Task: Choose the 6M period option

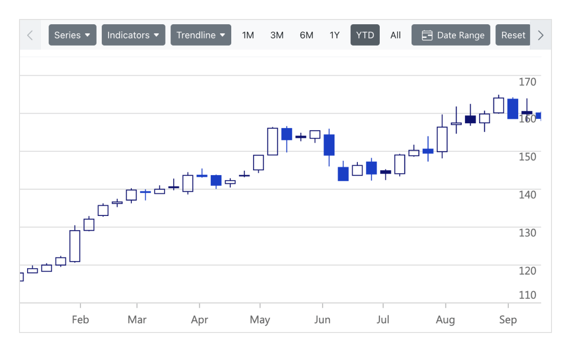Action: pyautogui.click(x=306, y=35)
